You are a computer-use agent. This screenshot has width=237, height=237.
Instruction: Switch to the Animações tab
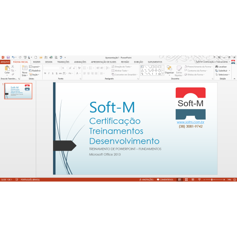coord(80,62)
